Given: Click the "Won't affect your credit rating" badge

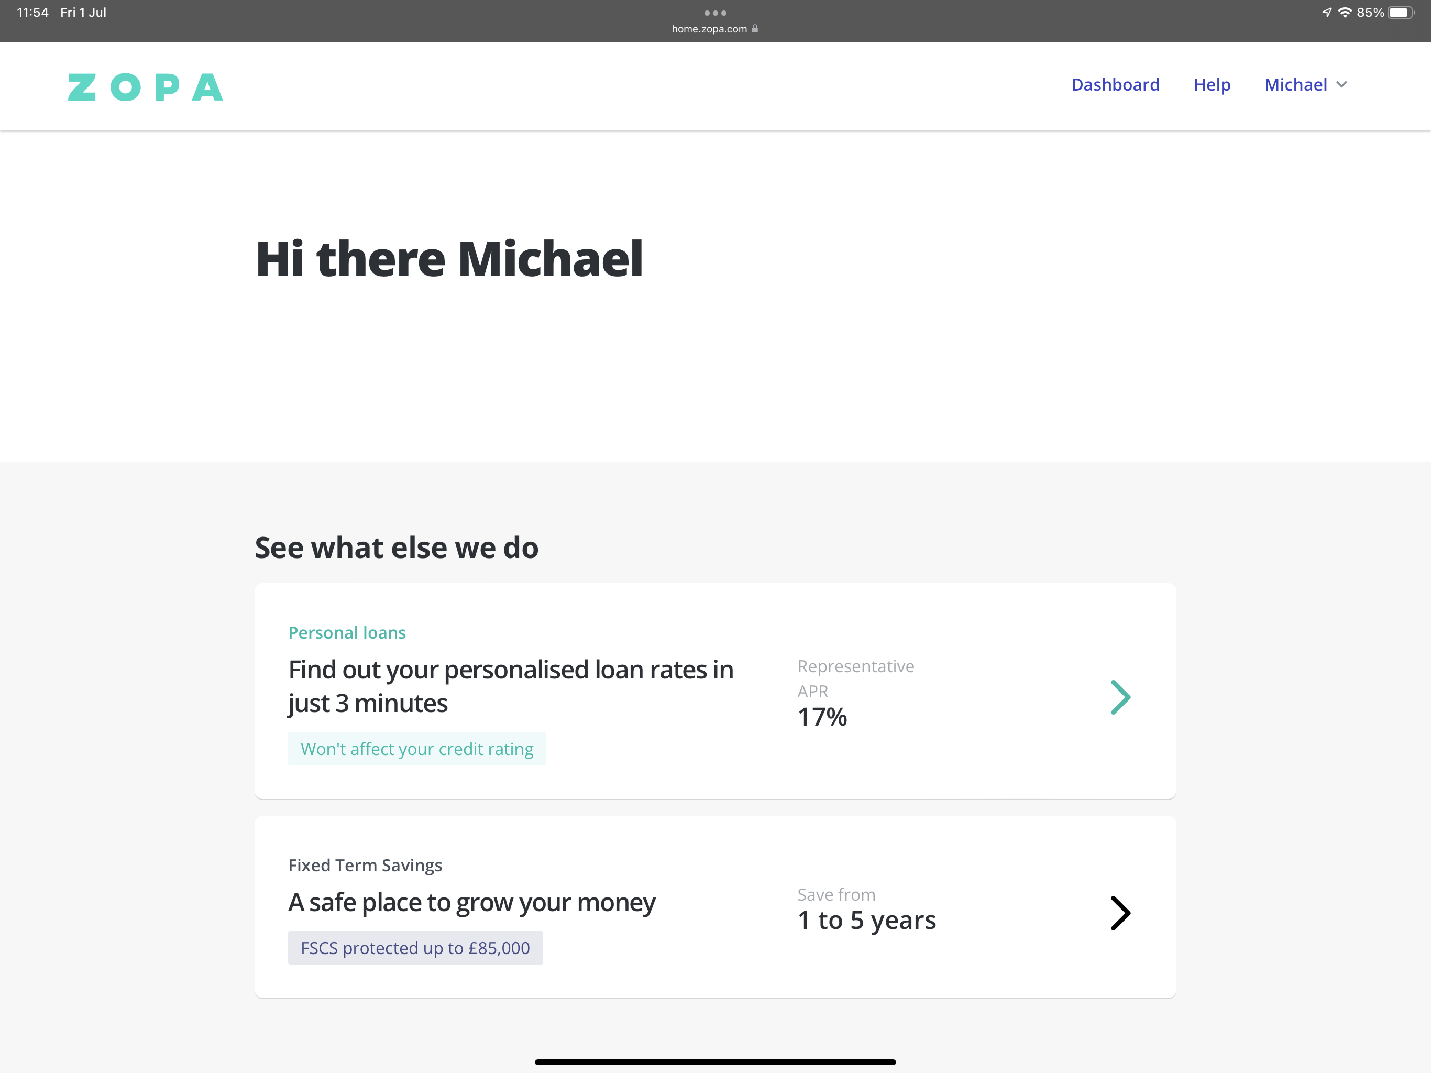Looking at the screenshot, I should coord(416,749).
